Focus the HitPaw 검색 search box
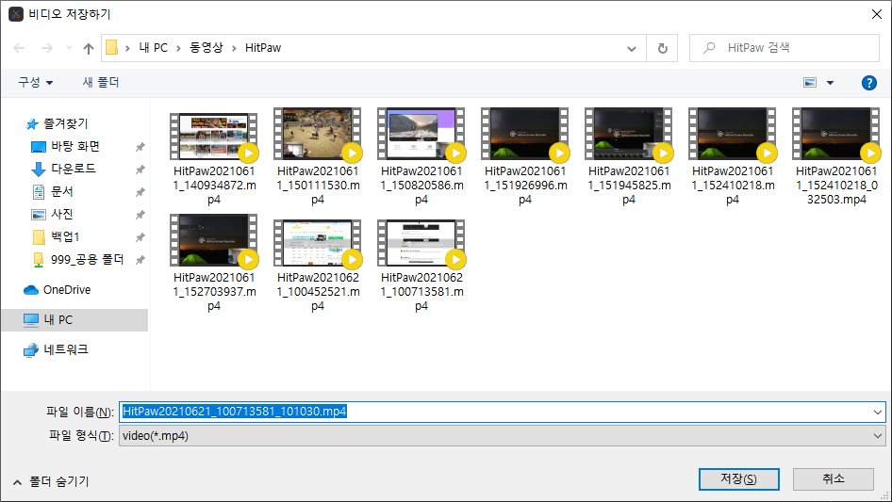This screenshot has height=502, width=892. [x=785, y=48]
